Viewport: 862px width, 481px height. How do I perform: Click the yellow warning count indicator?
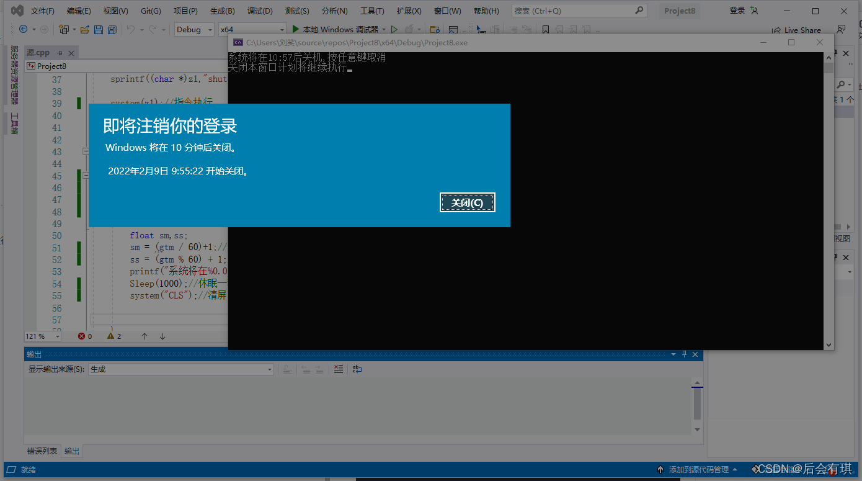[x=114, y=336]
